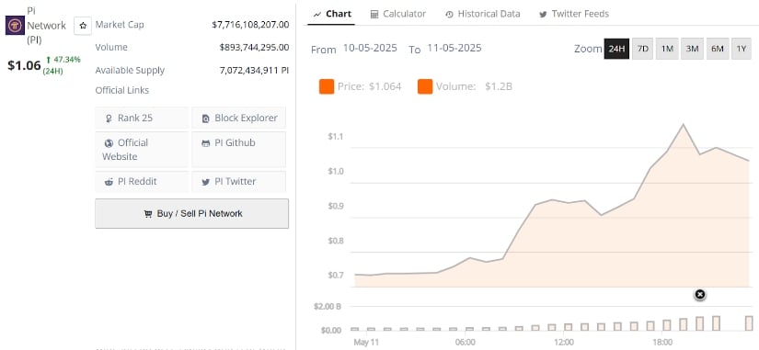
Task: Select the 6M zoom range
Action: (x=718, y=49)
